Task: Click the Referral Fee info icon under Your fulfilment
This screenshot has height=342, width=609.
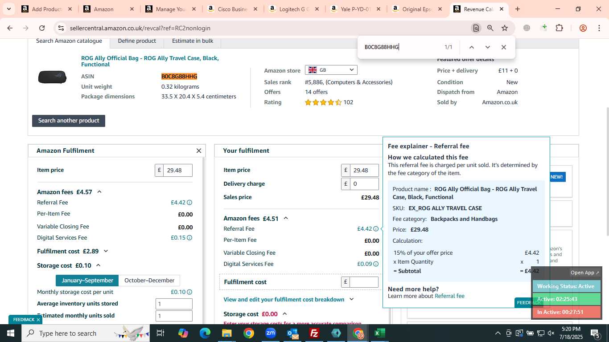Action: [376, 229]
